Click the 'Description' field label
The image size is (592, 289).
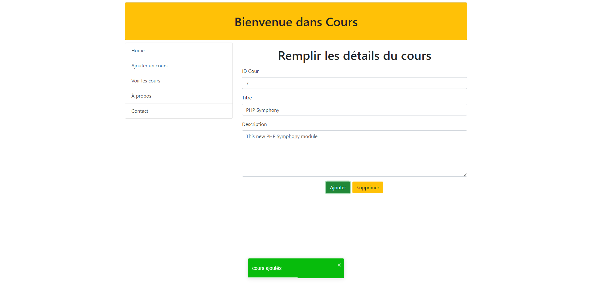pyautogui.click(x=254, y=124)
